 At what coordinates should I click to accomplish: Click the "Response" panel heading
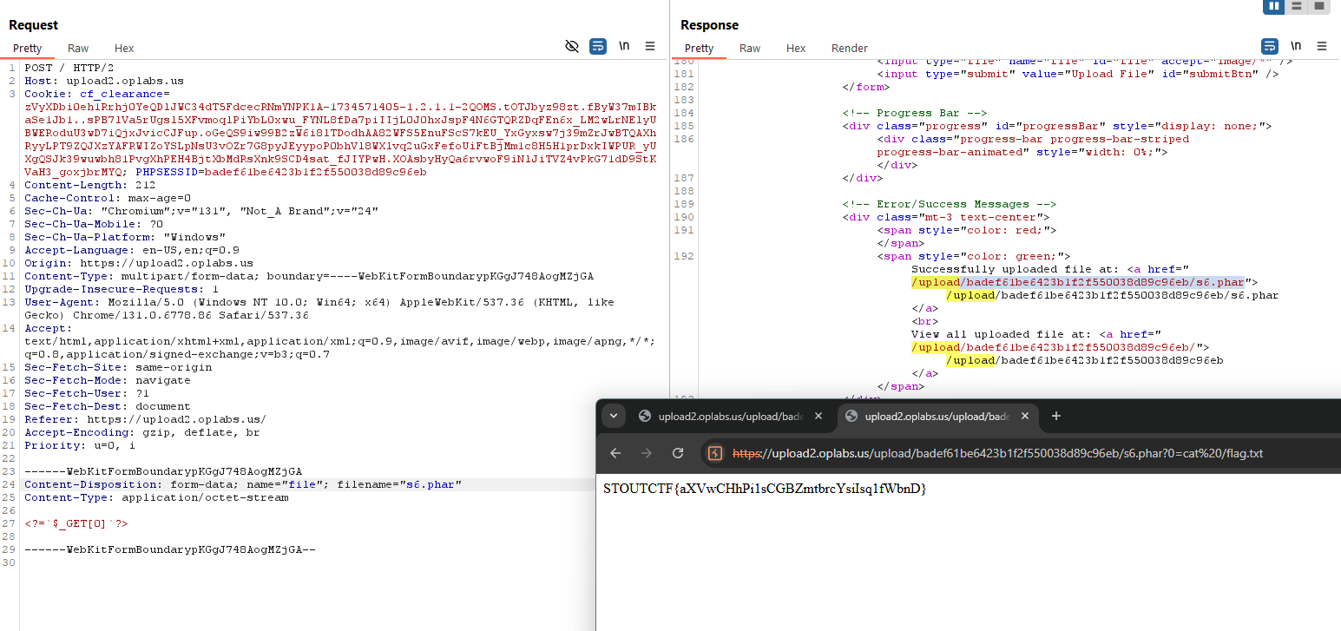[710, 25]
